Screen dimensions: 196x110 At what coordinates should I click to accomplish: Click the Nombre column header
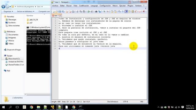pyautogui.click(x=30, y=16)
